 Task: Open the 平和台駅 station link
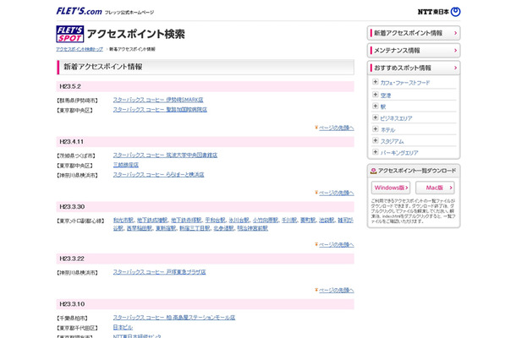click(215, 220)
